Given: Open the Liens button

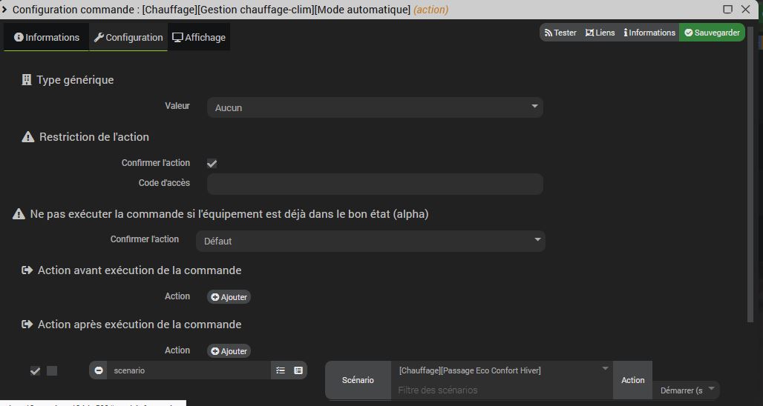Looking at the screenshot, I should (600, 33).
